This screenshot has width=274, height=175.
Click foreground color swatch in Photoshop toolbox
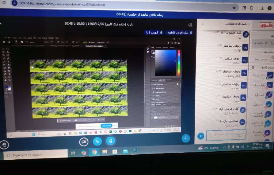click(7, 87)
